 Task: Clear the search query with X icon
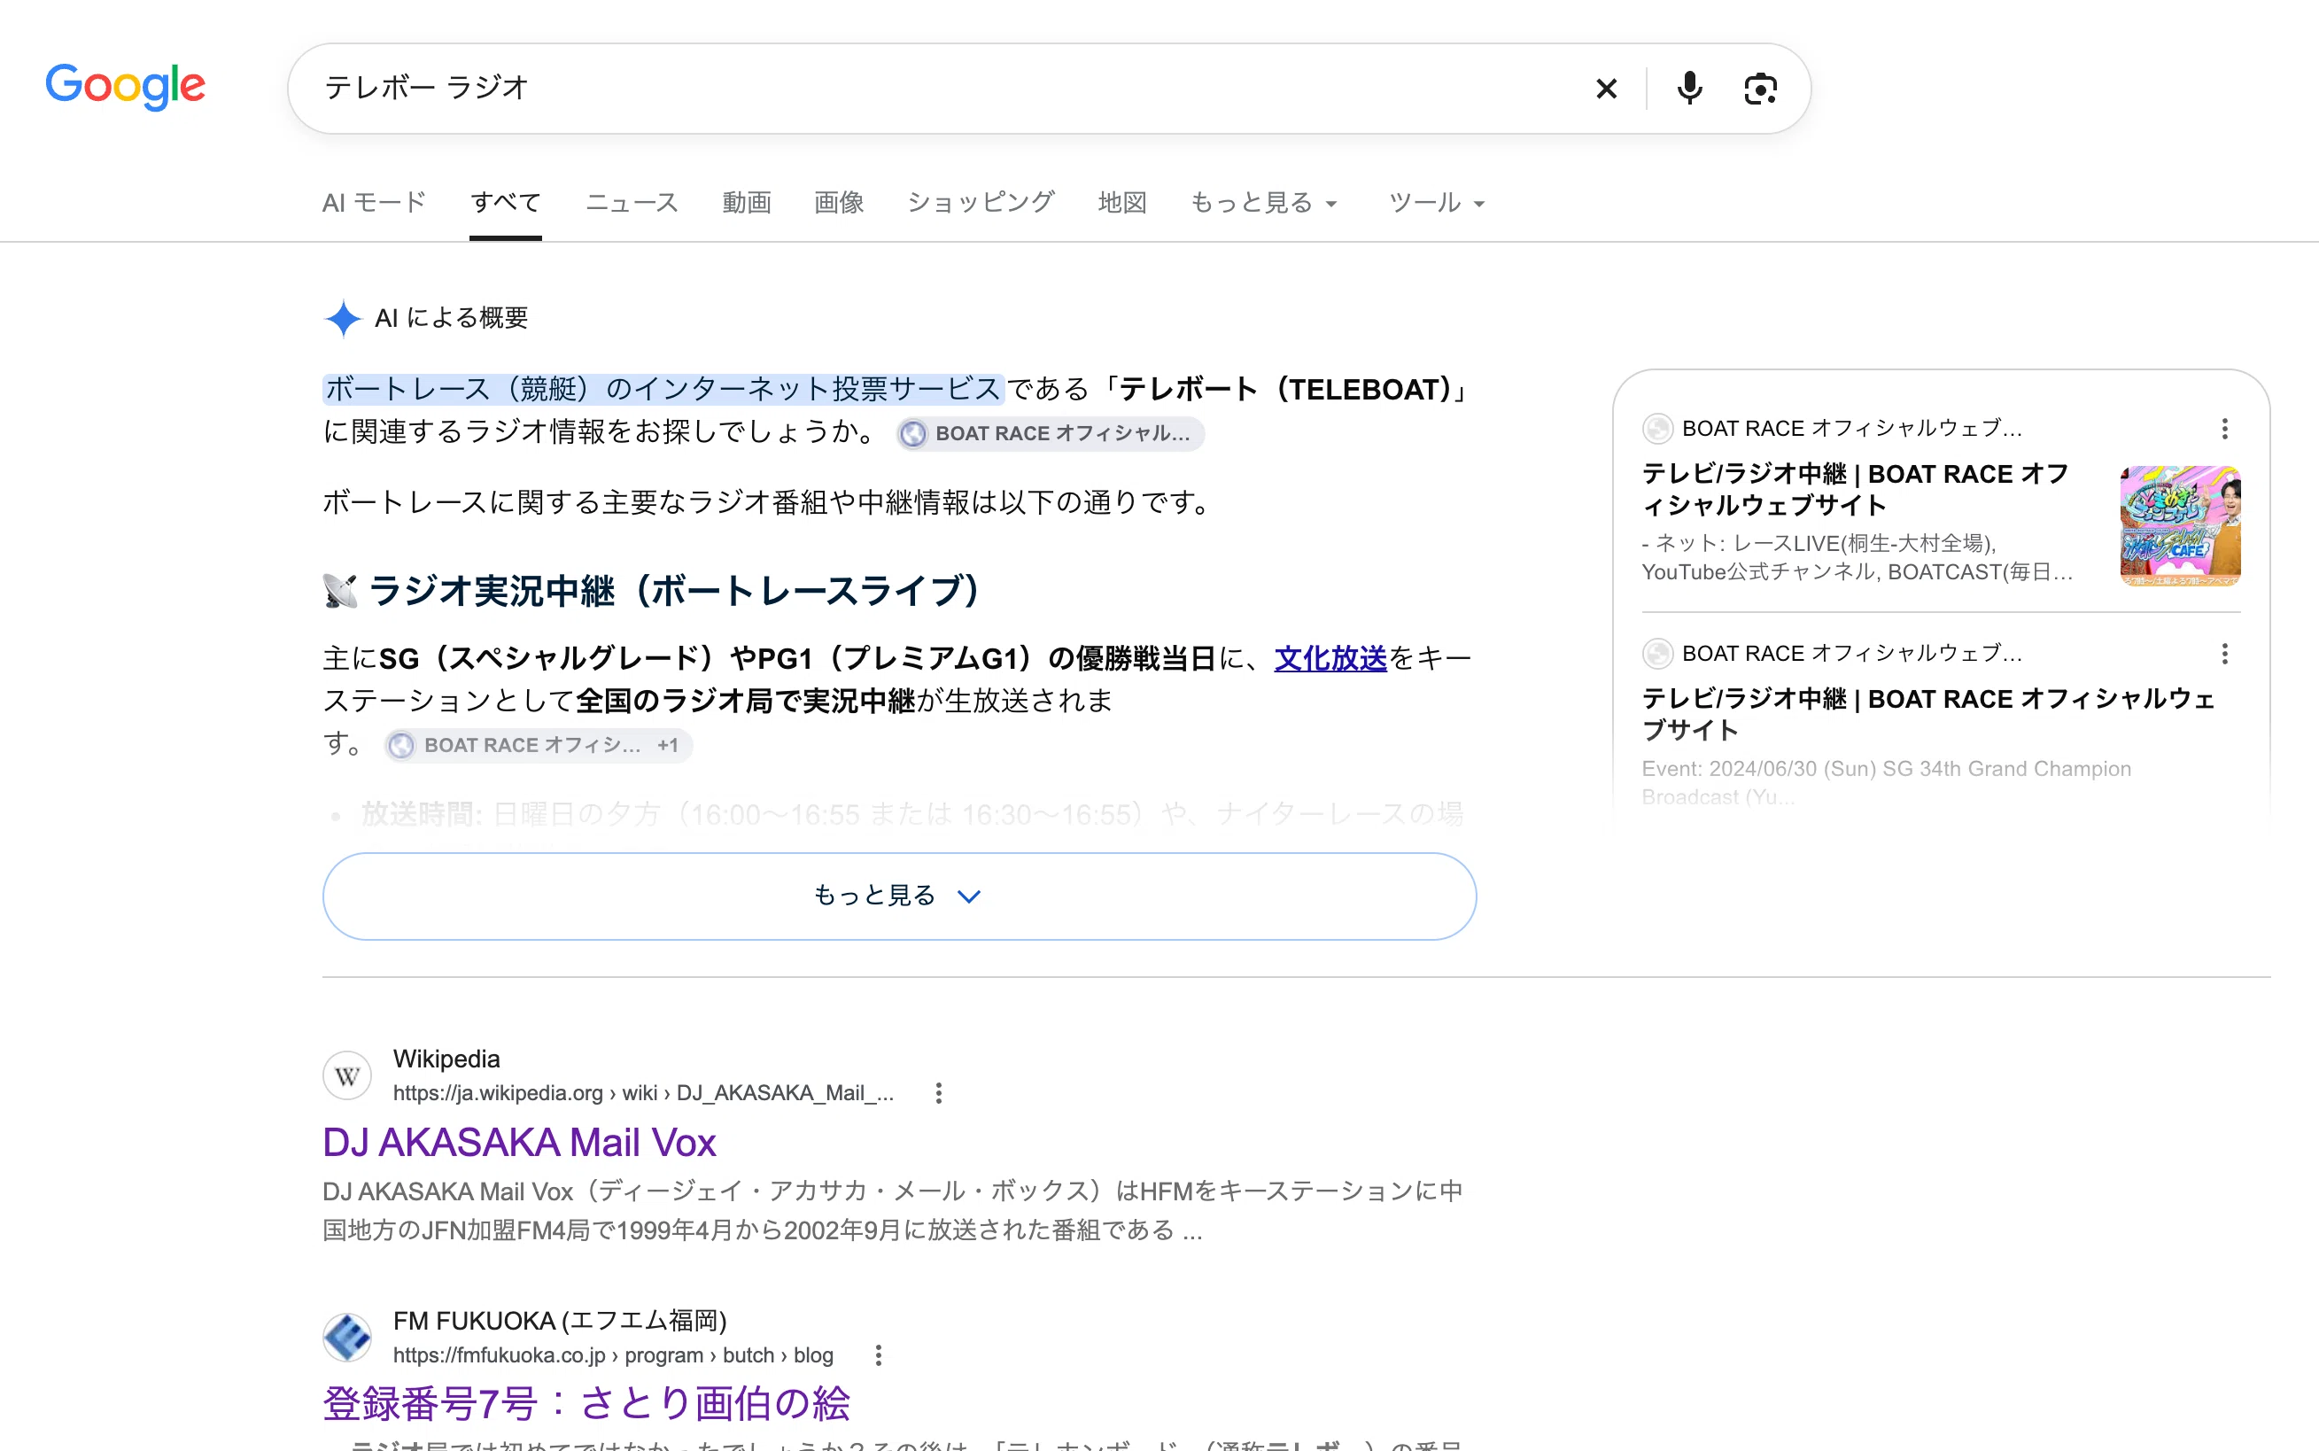1606,89
